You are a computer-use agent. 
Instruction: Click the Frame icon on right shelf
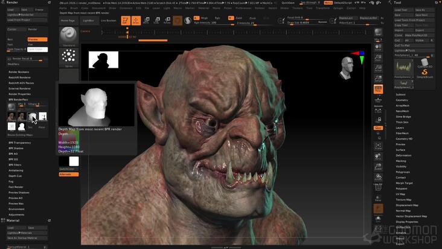(378, 146)
